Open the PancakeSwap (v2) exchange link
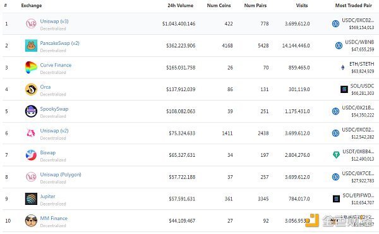This screenshot has width=379, height=234. point(60,43)
